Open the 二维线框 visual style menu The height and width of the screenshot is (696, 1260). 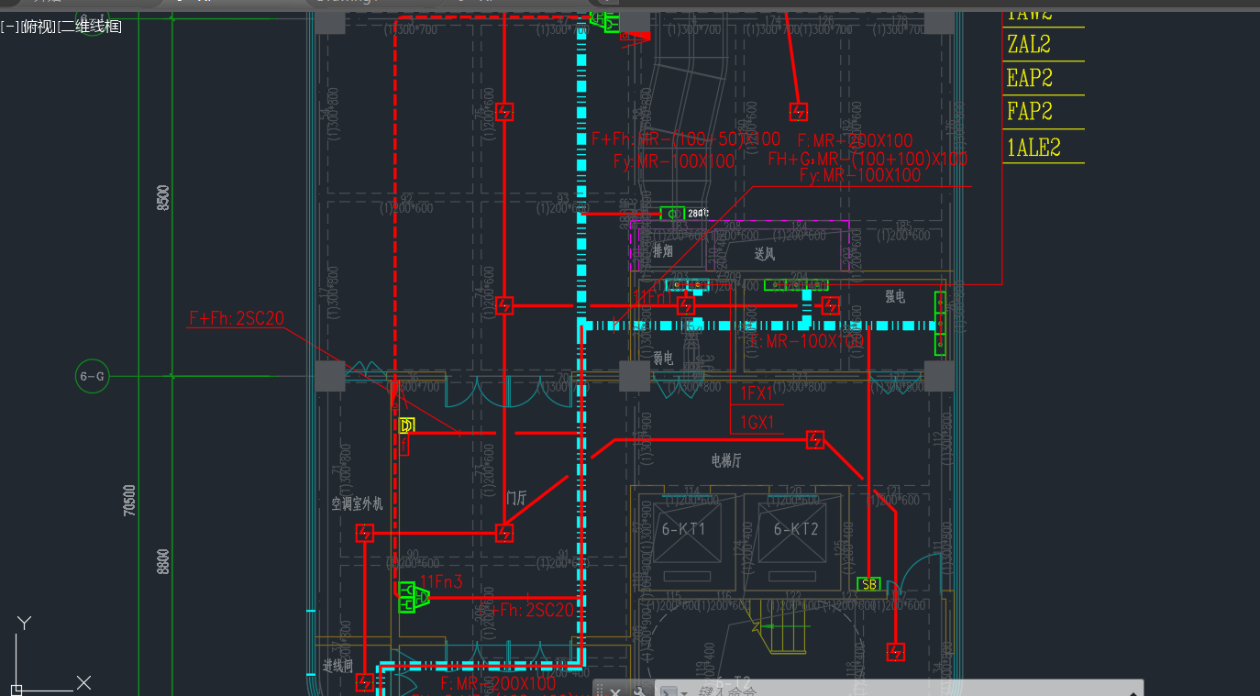point(89,27)
